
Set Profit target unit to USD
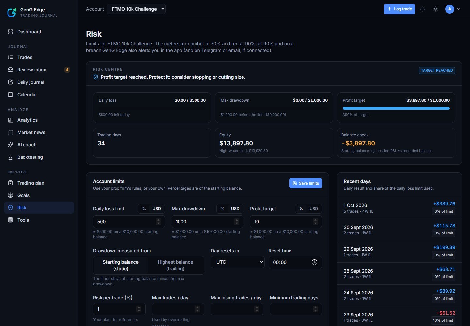click(x=314, y=209)
